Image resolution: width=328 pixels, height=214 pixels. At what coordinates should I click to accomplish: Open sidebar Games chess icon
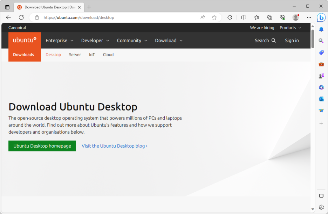[x=321, y=76]
